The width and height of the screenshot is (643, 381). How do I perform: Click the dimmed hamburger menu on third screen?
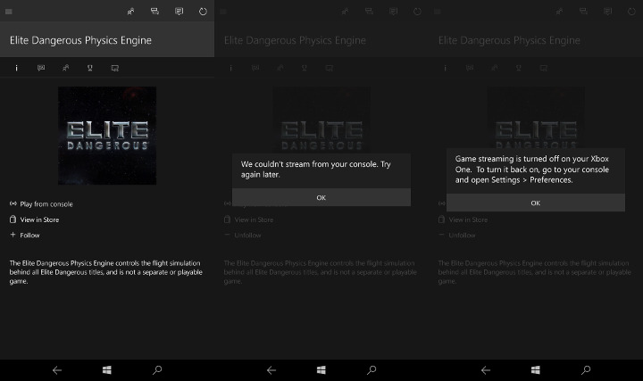[x=438, y=12]
